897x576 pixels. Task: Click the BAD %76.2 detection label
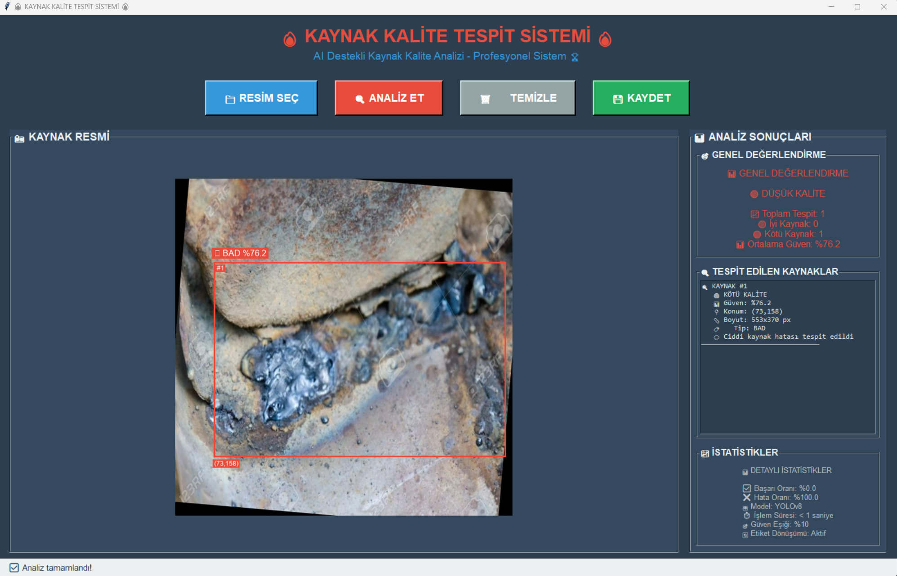click(241, 253)
